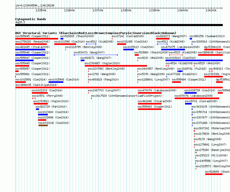Open esv3894035 (Suktitipat2014) variant
Viewport: 230px width, 192px height.
[119, 87]
